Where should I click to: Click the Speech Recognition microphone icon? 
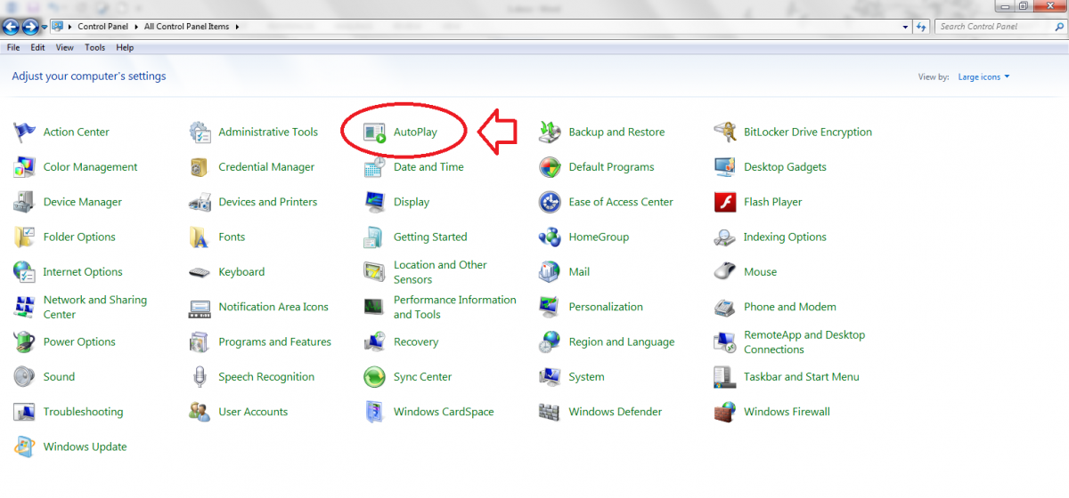(200, 377)
